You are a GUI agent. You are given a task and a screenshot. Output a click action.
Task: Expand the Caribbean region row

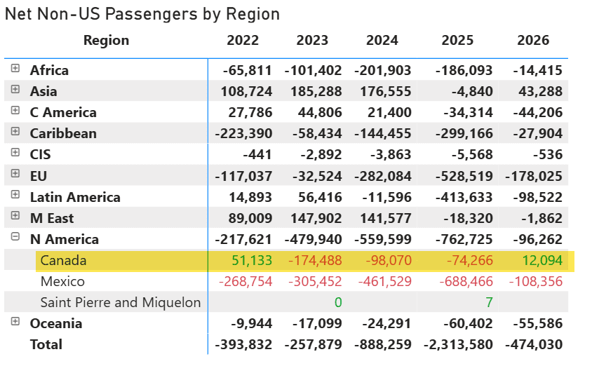point(15,132)
